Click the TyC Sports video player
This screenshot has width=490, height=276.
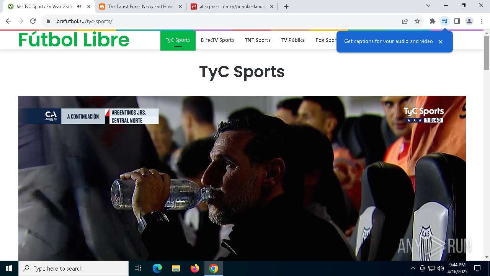point(242,178)
